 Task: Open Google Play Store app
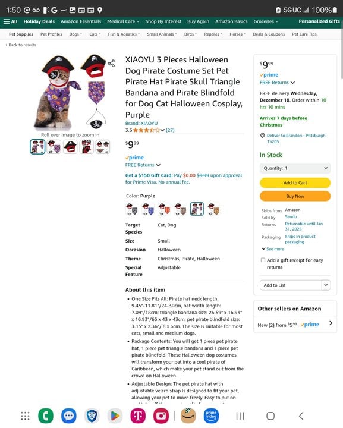[x=115, y=416]
